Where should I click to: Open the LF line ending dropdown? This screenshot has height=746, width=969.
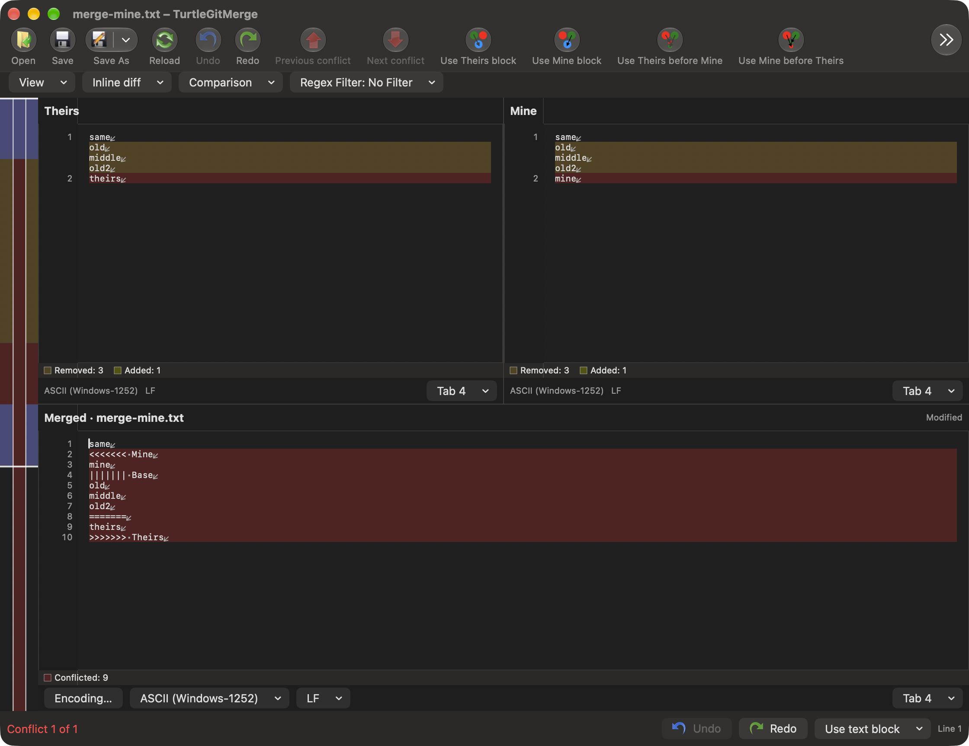[323, 698]
